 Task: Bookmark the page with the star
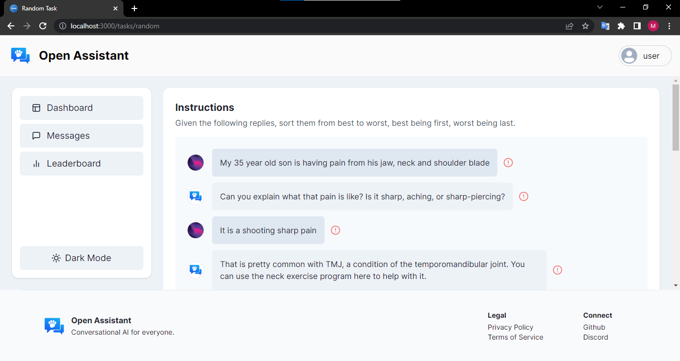coord(585,26)
